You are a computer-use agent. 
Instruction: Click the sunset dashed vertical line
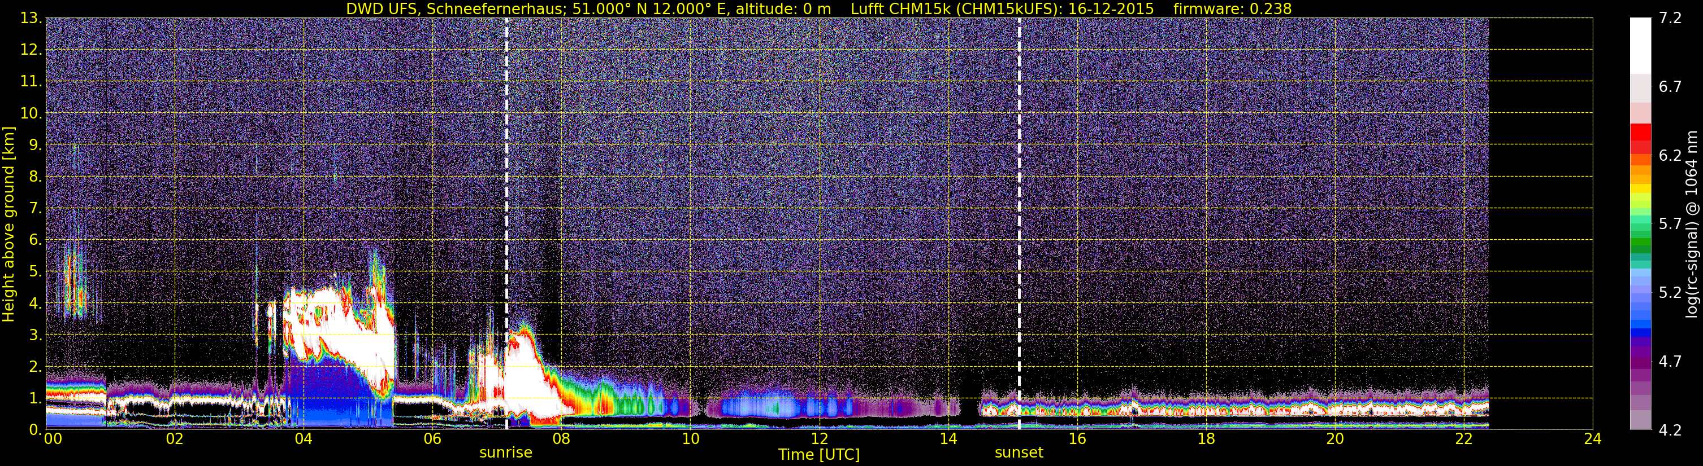tap(1019, 224)
